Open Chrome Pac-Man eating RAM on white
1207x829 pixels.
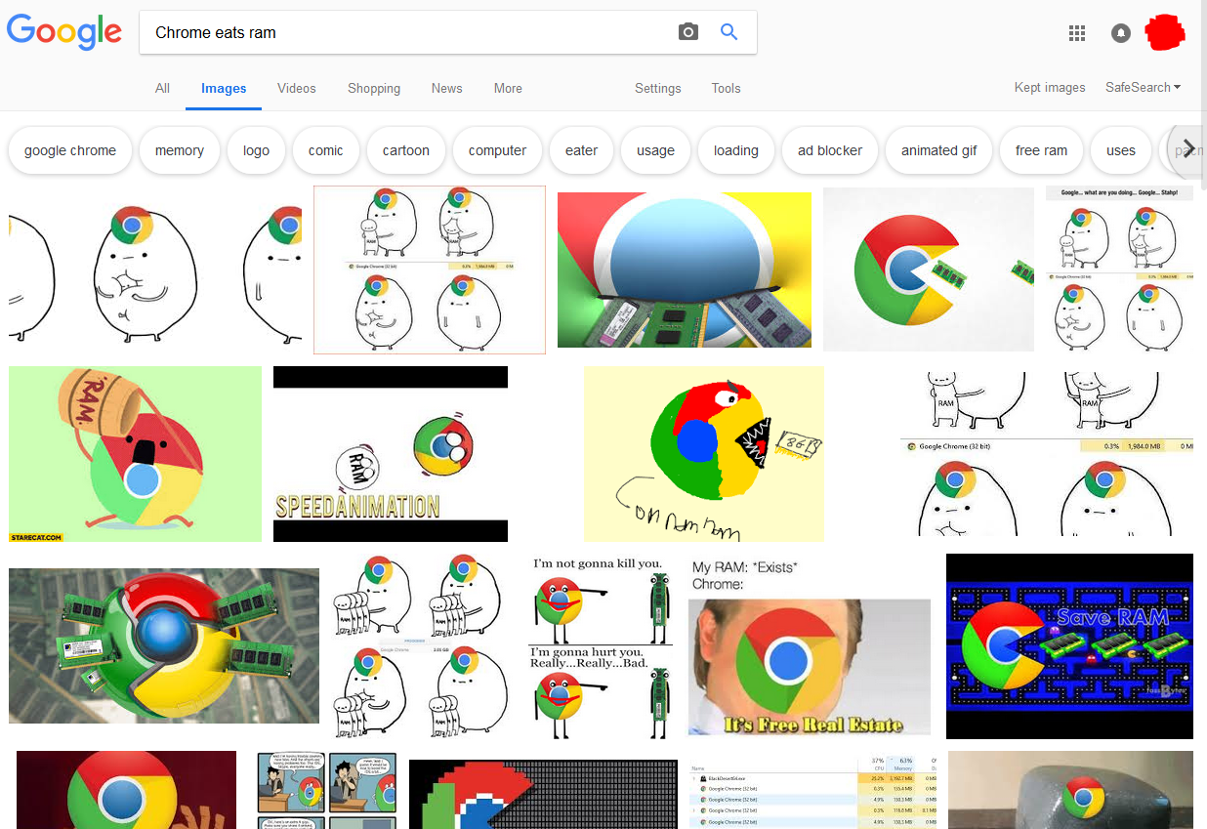pos(929,269)
